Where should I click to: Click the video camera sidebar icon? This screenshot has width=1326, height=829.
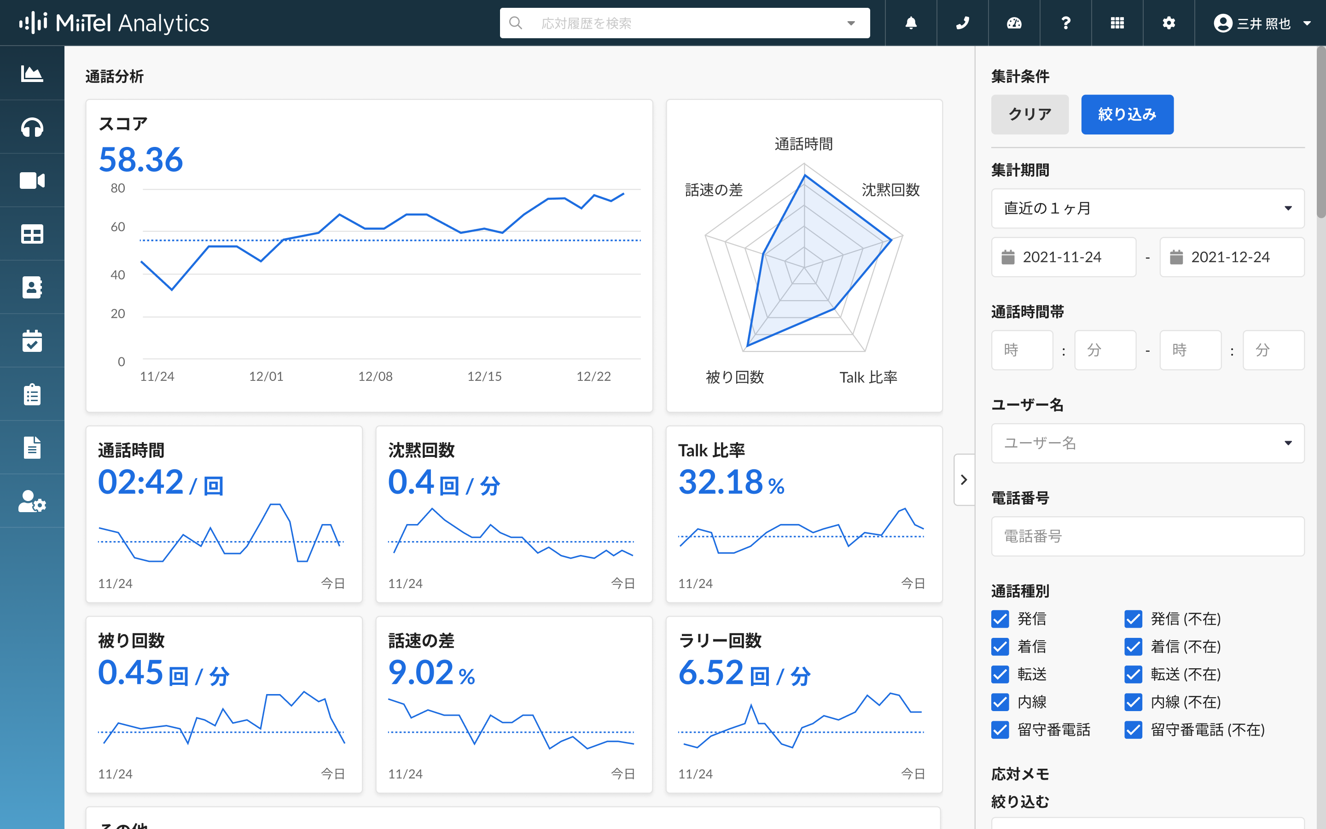32,181
